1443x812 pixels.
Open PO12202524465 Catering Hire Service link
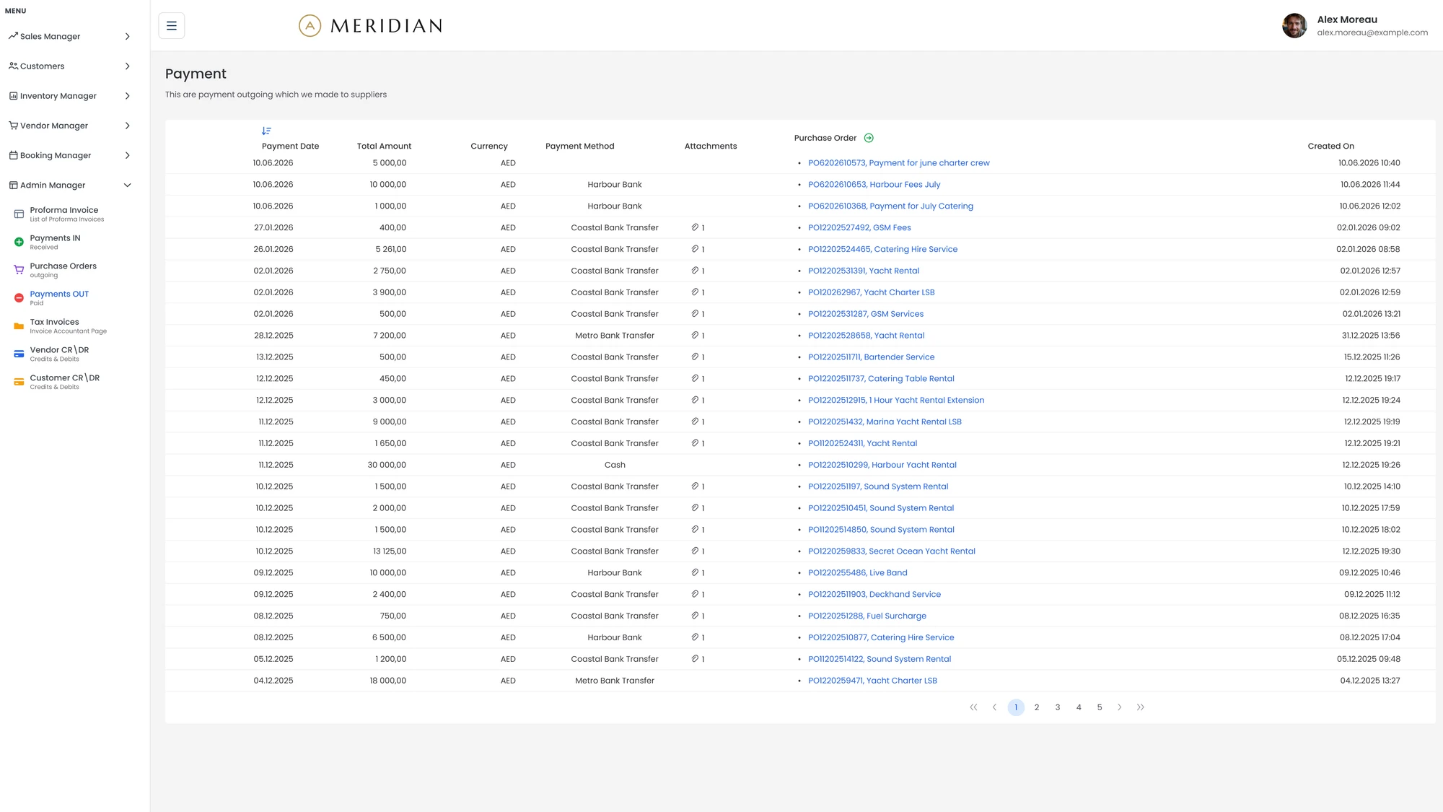882,249
